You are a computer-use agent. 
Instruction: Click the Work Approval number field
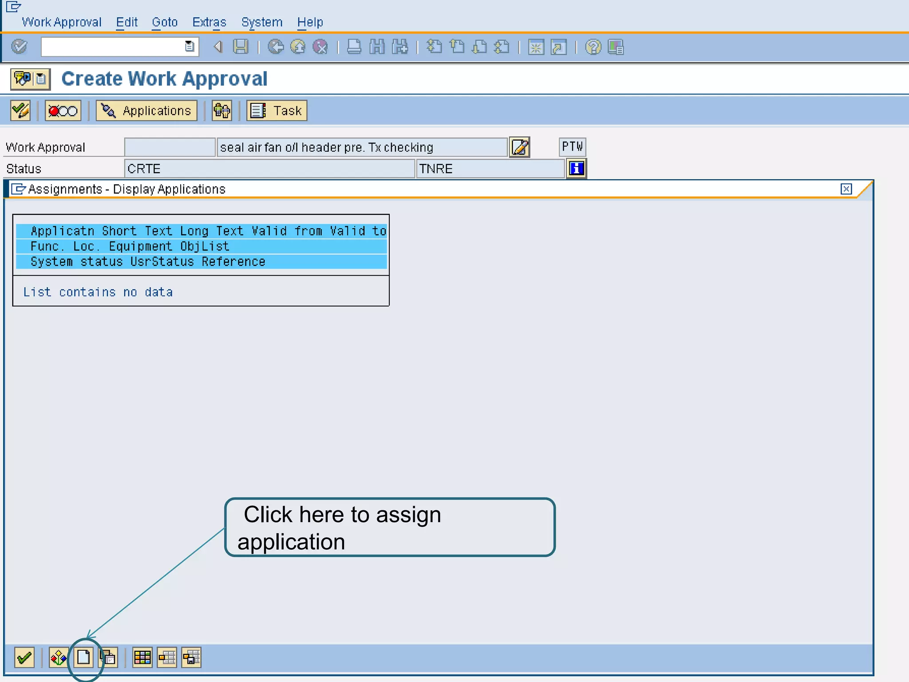[170, 147]
